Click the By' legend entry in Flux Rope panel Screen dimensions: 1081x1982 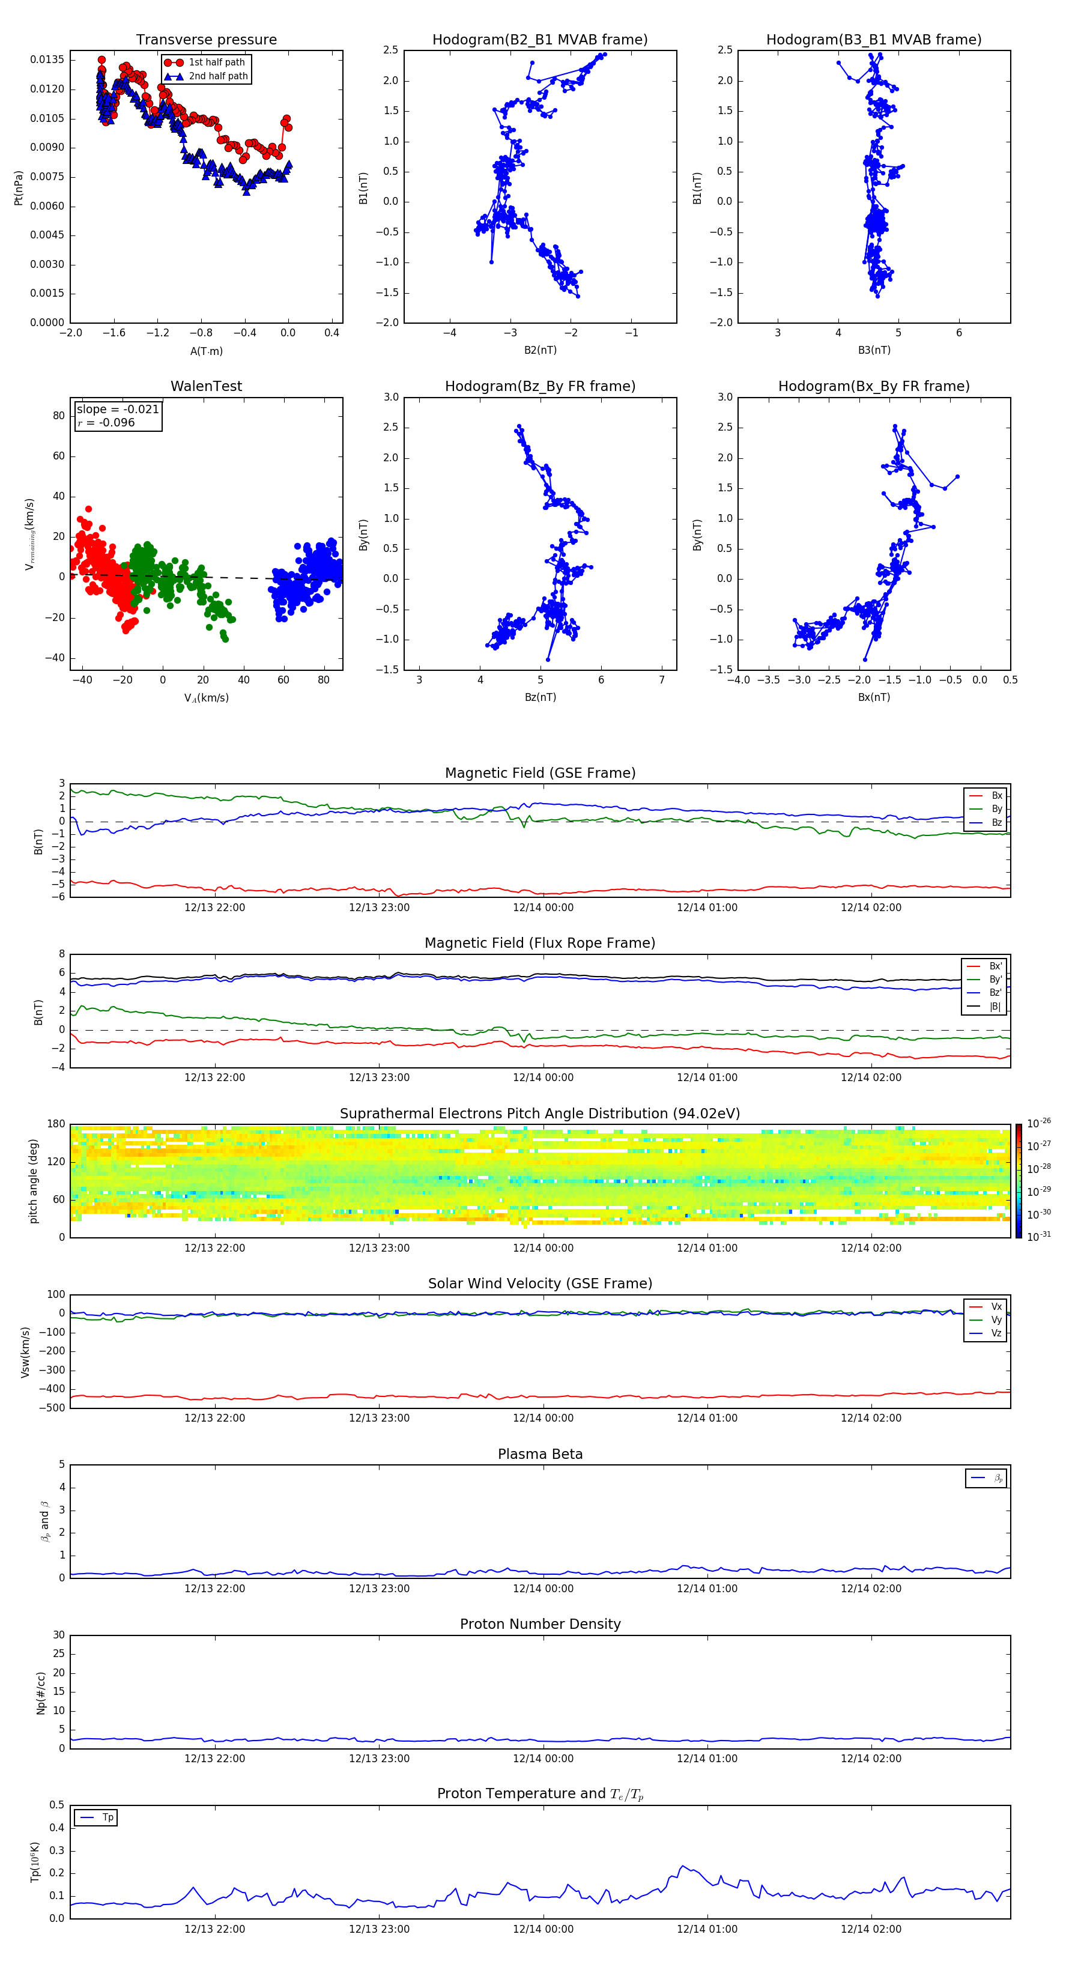tap(984, 980)
